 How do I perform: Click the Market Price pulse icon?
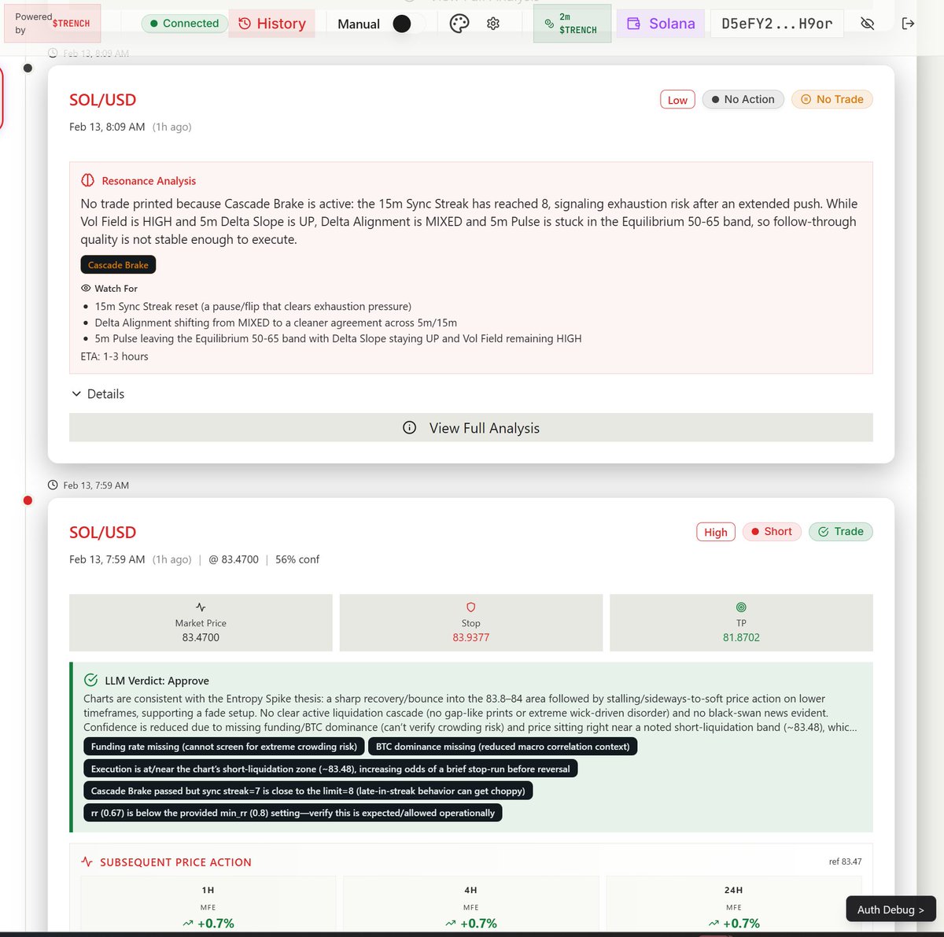[x=201, y=607]
